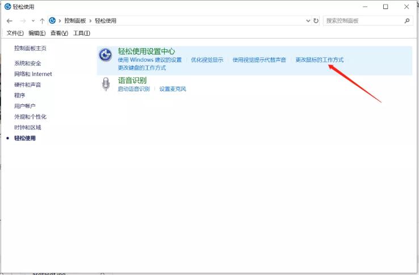Image resolution: width=419 pixels, height=275 pixels.
Task: Open the 文件(F) menu
Action: (x=16, y=33)
